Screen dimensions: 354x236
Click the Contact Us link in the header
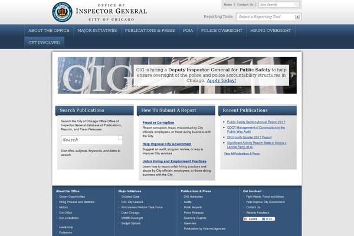pos(245,5)
